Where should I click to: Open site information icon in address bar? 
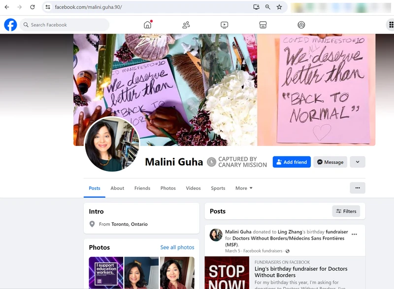click(x=48, y=7)
